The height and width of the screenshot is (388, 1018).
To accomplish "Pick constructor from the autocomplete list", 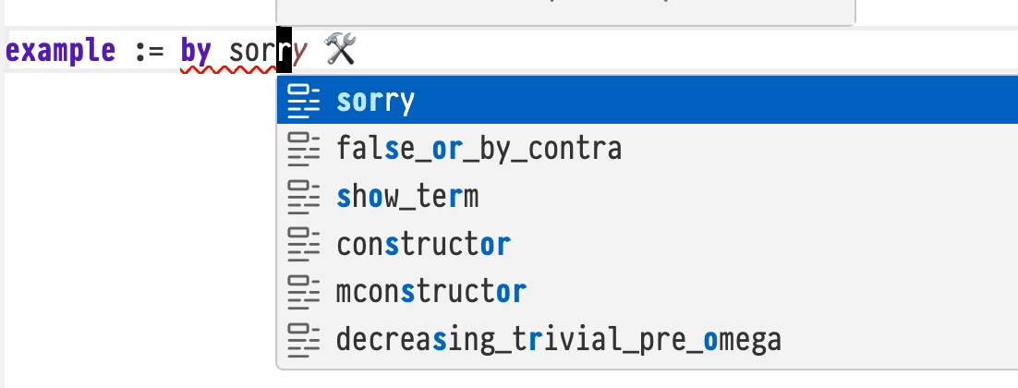I will coord(424,245).
